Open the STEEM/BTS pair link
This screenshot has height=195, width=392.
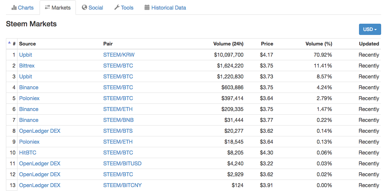(x=118, y=131)
